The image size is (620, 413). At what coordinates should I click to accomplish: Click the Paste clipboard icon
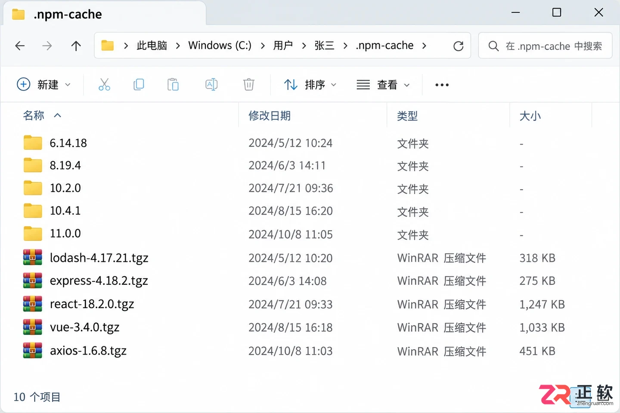(x=173, y=84)
